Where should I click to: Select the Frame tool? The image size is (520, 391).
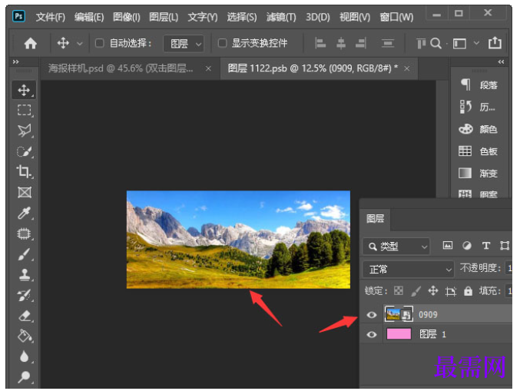pos(25,192)
